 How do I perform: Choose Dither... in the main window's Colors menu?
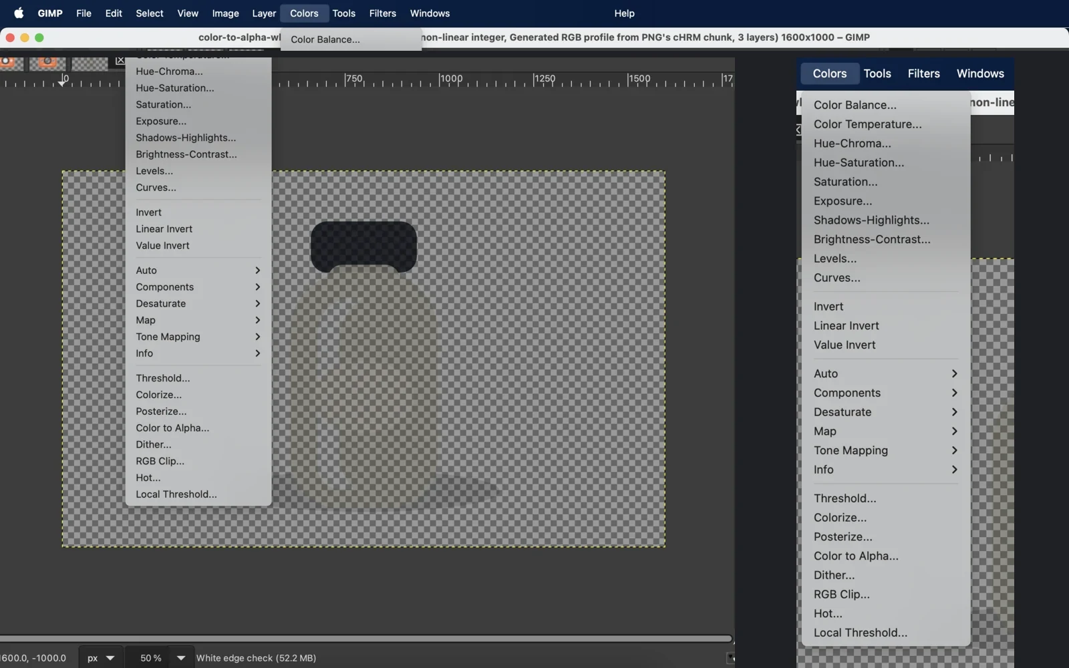[x=198, y=445]
